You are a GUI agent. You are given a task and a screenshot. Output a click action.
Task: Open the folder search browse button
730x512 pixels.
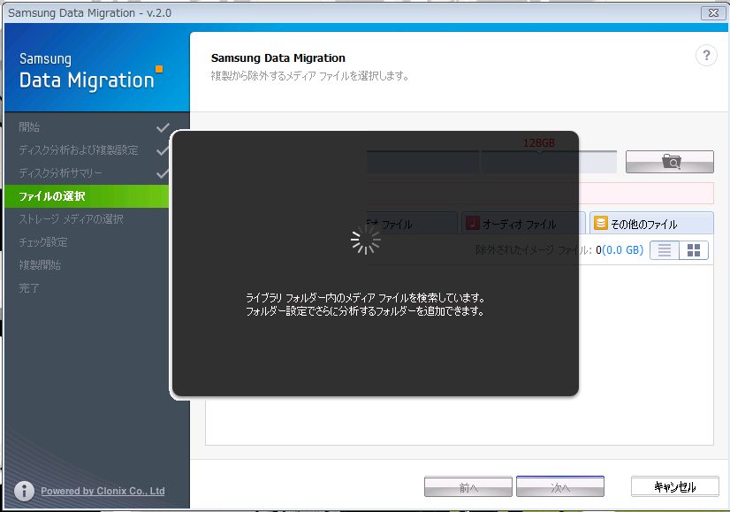[670, 161]
